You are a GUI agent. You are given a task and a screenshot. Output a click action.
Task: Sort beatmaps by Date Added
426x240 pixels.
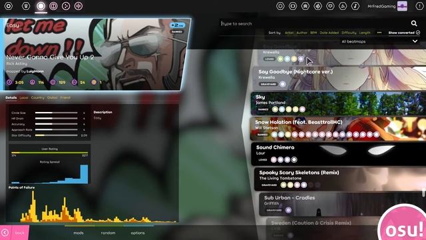pyautogui.click(x=329, y=33)
